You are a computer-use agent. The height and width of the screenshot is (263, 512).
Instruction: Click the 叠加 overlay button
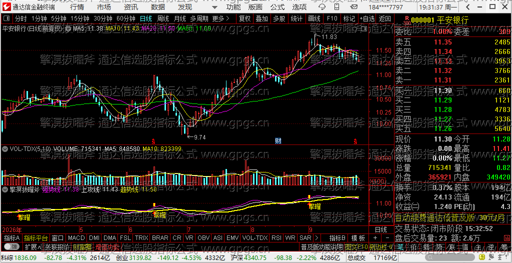262,18
